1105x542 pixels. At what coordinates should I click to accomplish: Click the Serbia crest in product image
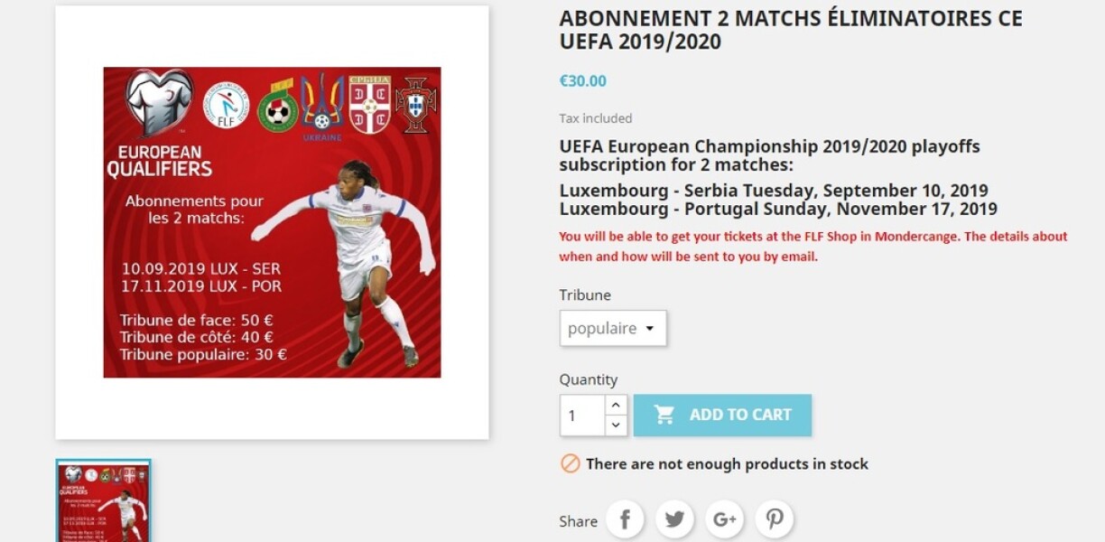[368, 105]
